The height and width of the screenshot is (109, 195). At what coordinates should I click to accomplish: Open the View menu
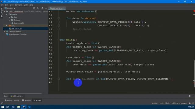pos(12,5)
